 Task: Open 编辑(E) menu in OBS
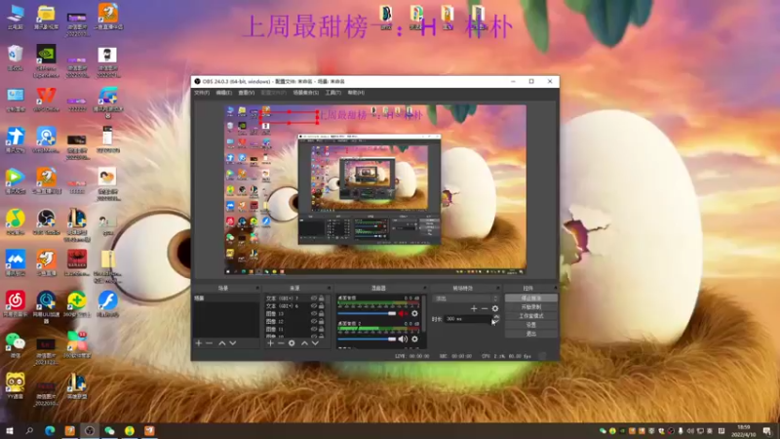(x=224, y=93)
